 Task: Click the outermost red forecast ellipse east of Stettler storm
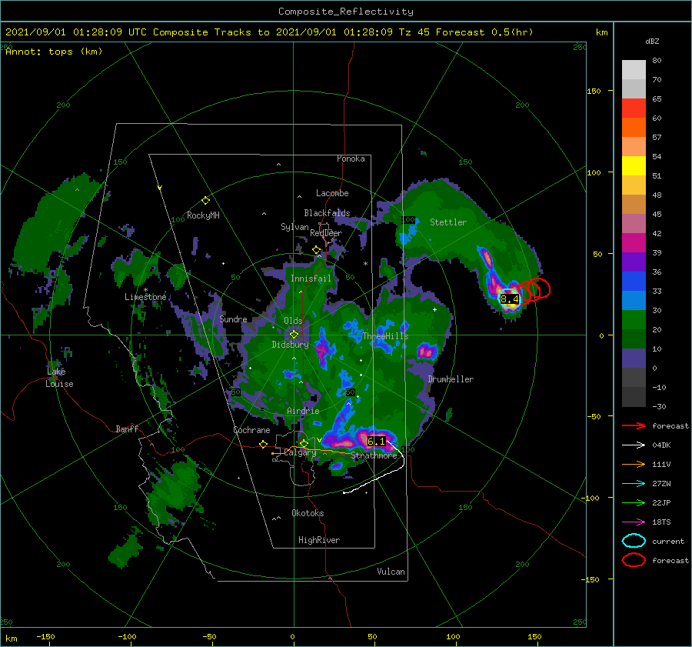[540, 288]
